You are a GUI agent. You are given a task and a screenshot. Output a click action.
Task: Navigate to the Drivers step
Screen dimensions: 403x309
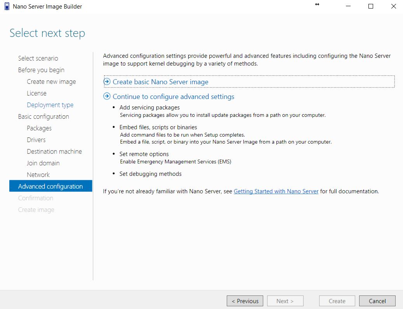point(36,140)
